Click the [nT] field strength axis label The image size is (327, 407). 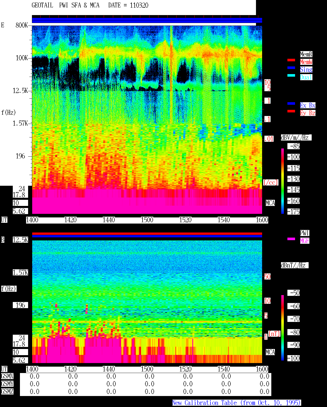click(x=274, y=334)
